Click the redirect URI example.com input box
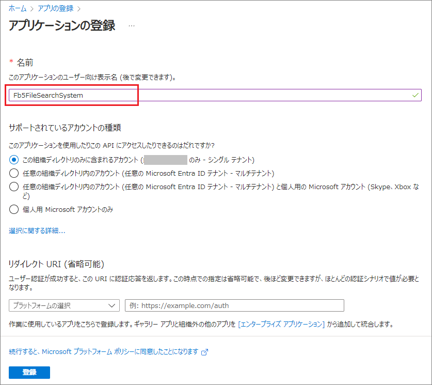 234,305
